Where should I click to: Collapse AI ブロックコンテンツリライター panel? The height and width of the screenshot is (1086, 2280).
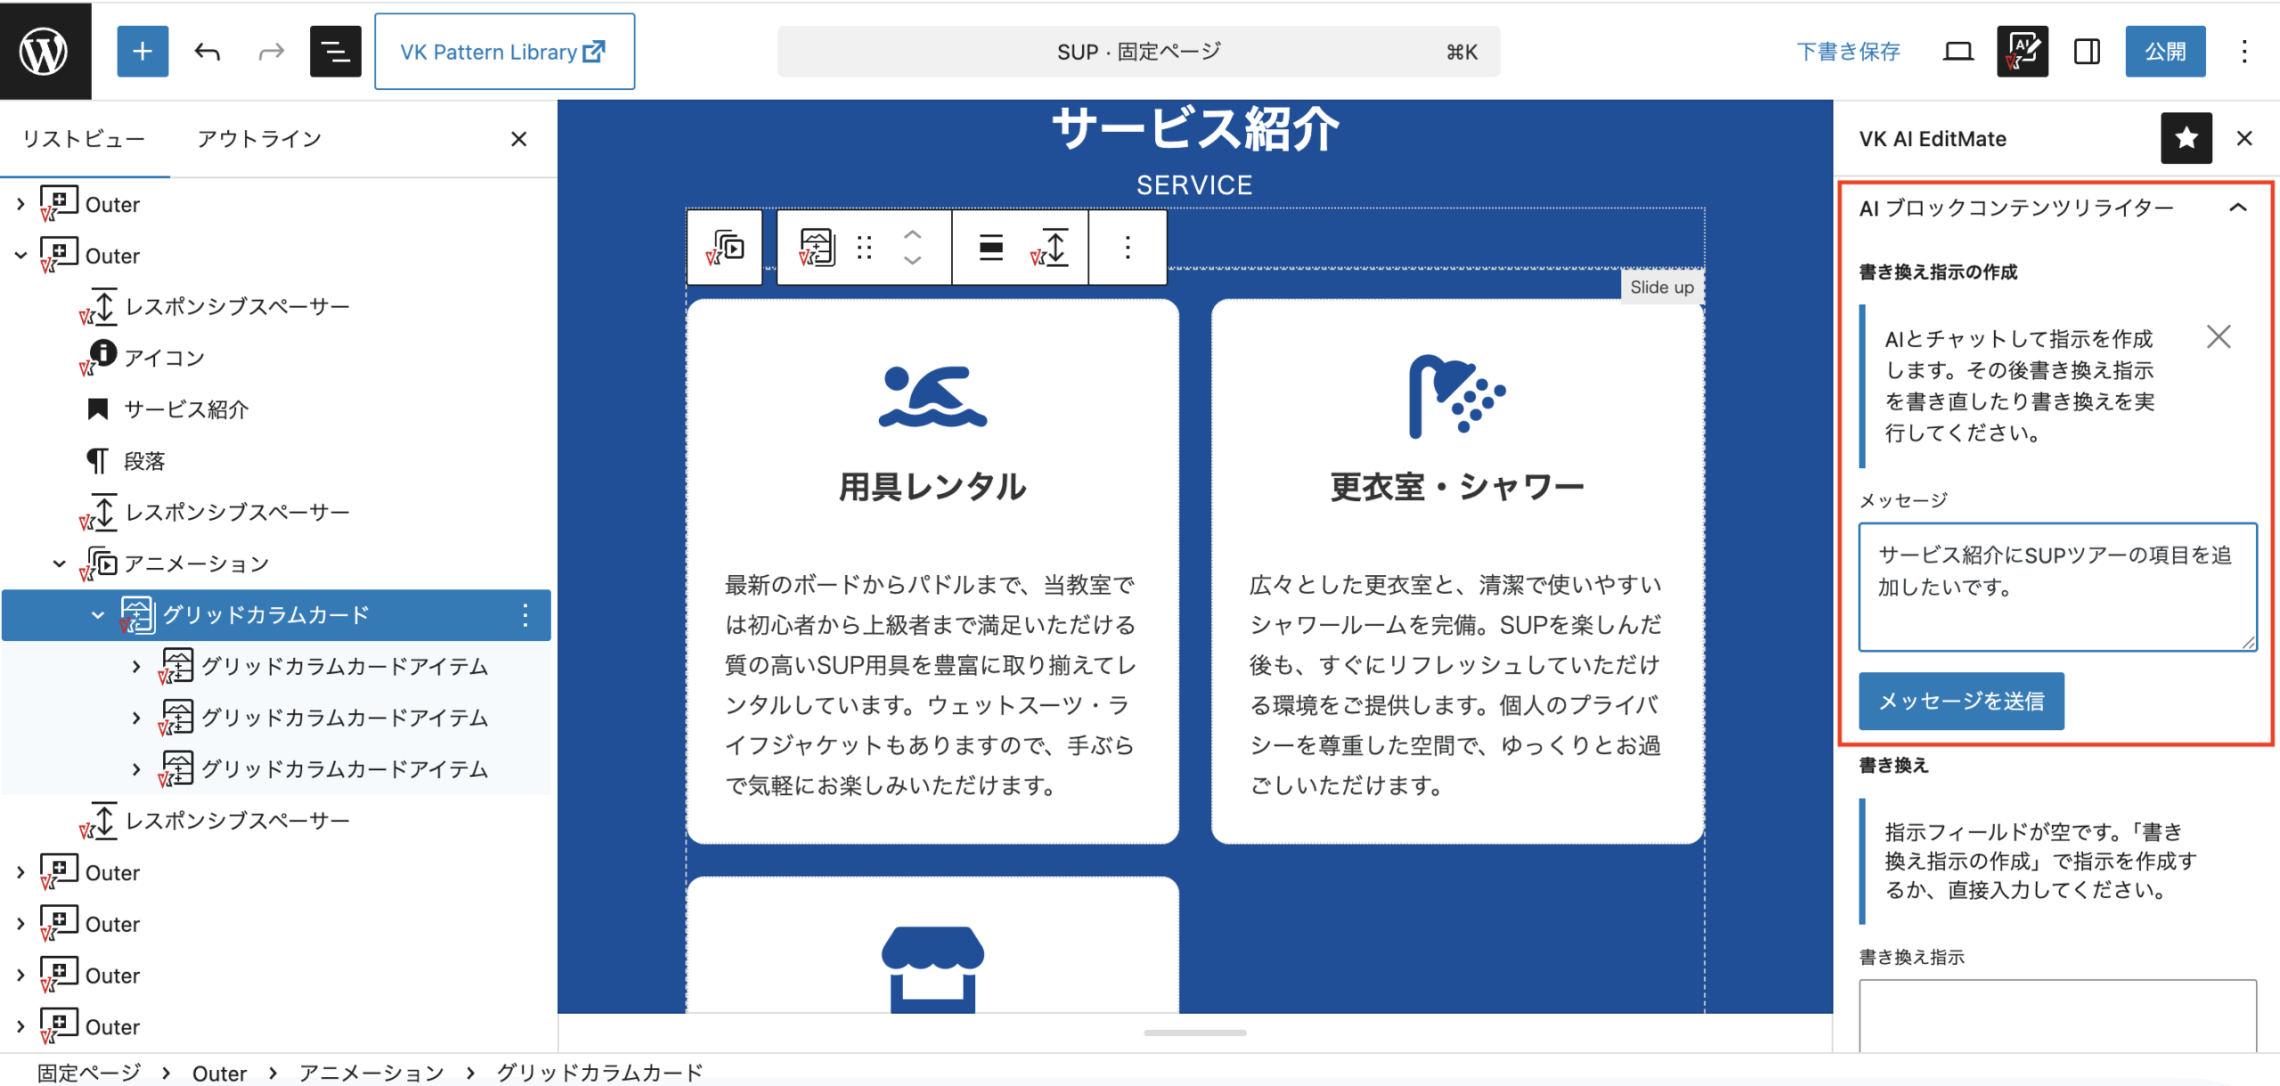pyautogui.click(x=2238, y=208)
